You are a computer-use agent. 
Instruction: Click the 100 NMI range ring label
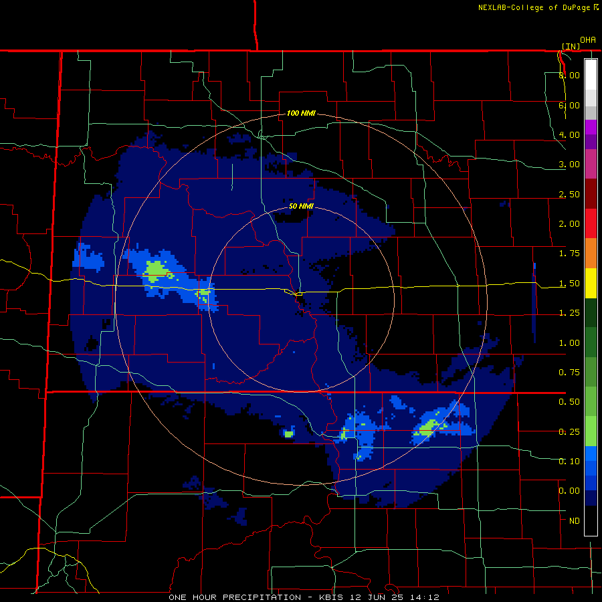coord(301,113)
